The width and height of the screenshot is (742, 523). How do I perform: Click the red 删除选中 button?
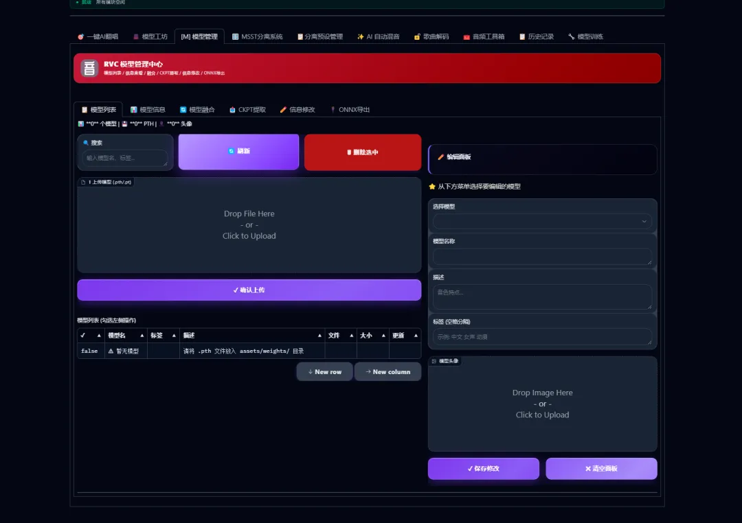pos(363,152)
